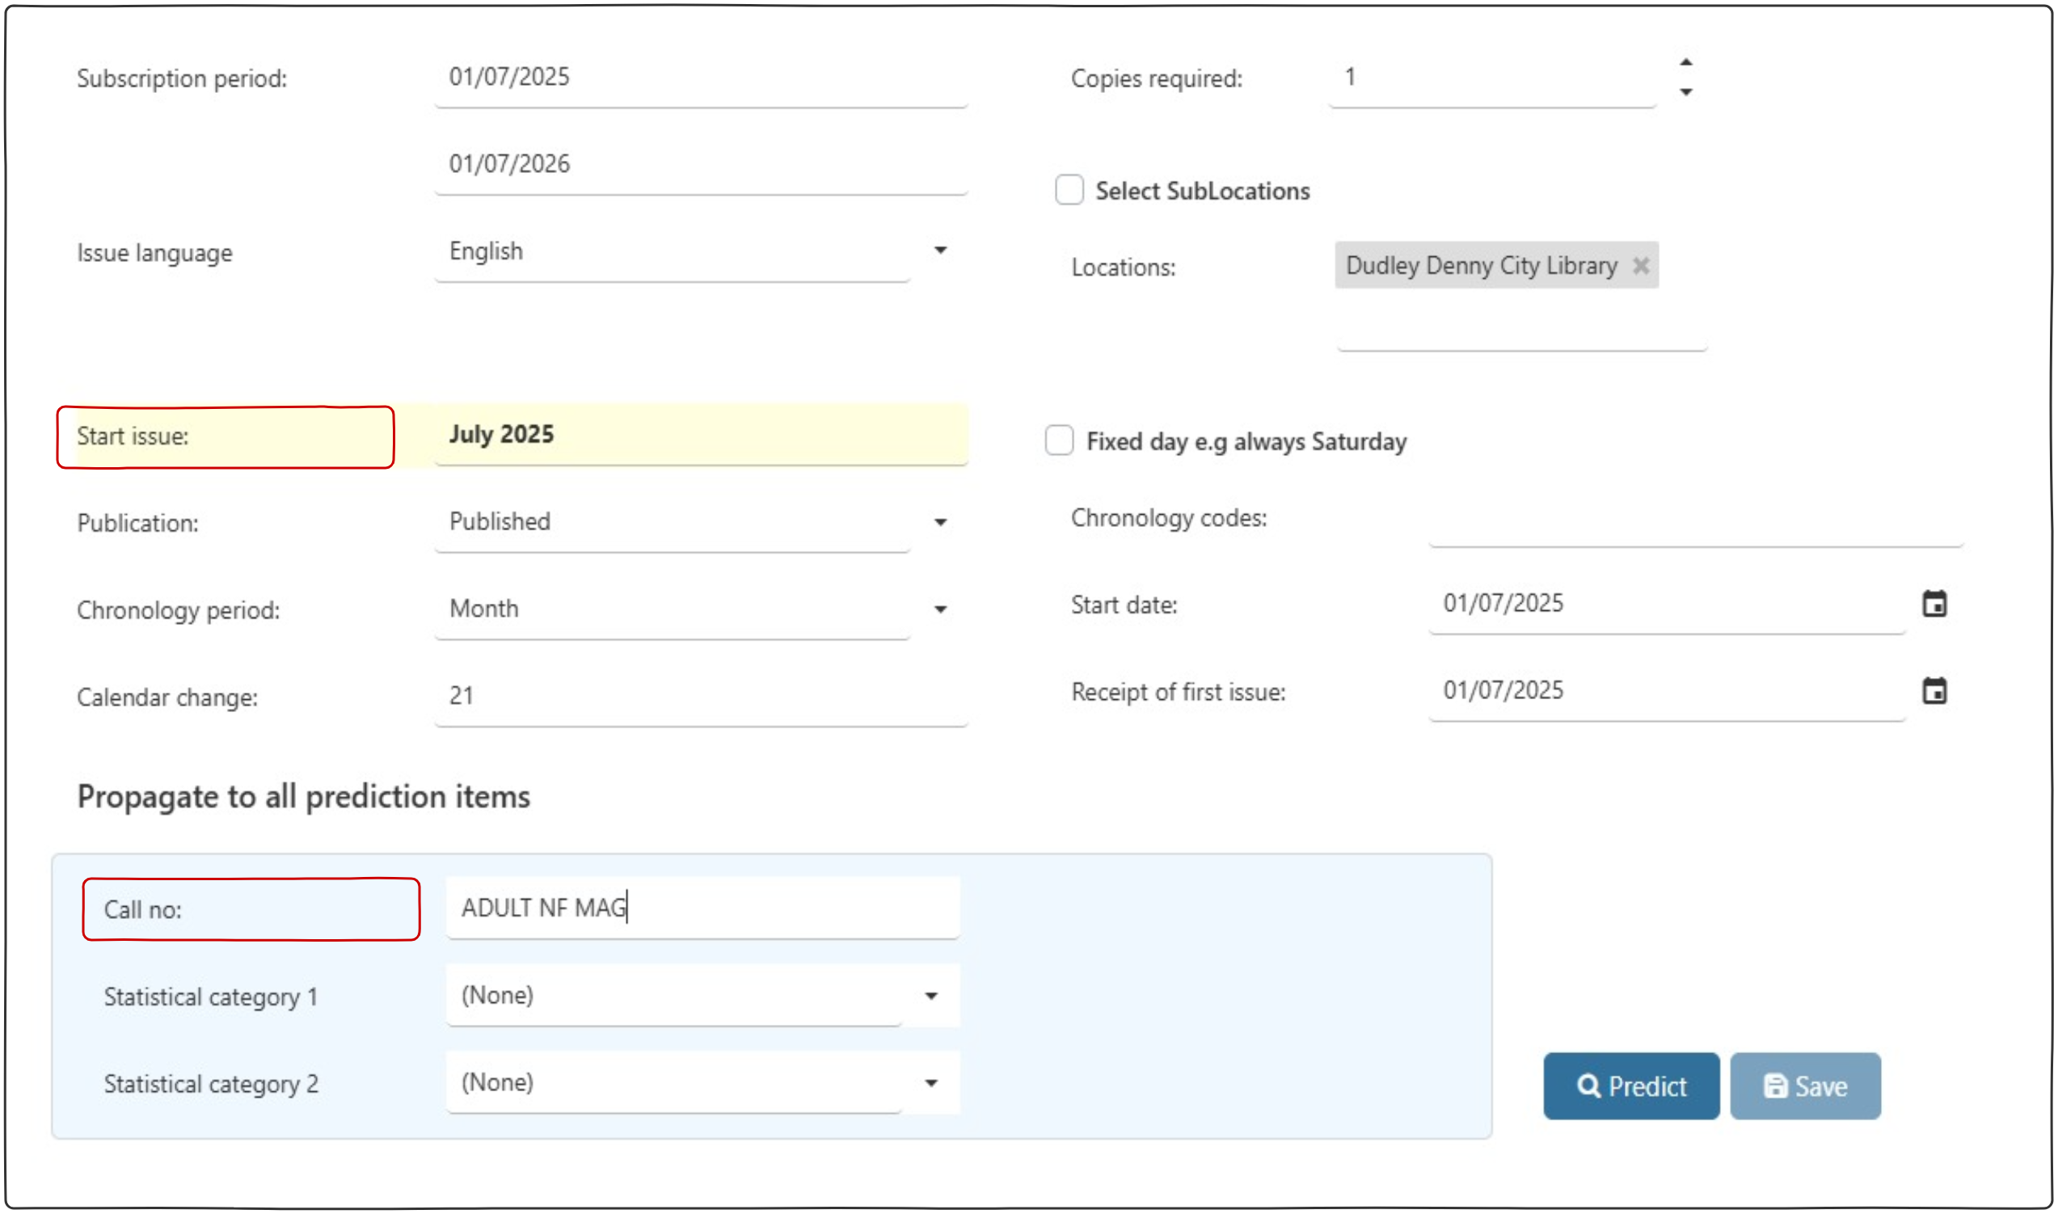Expand the Issue language dropdown

click(x=940, y=251)
